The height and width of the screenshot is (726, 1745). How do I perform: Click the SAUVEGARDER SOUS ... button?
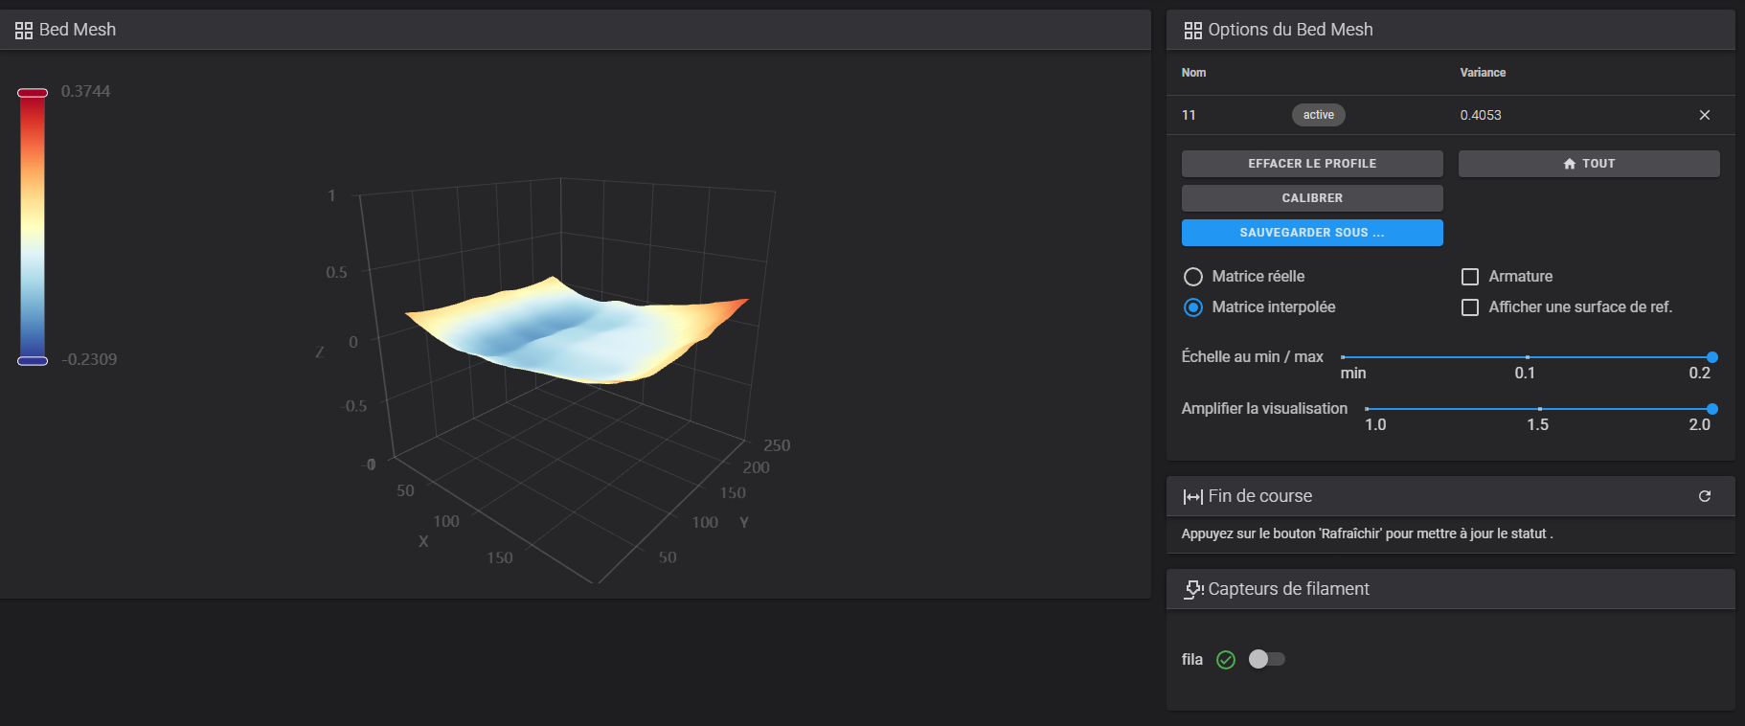[1312, 233]
